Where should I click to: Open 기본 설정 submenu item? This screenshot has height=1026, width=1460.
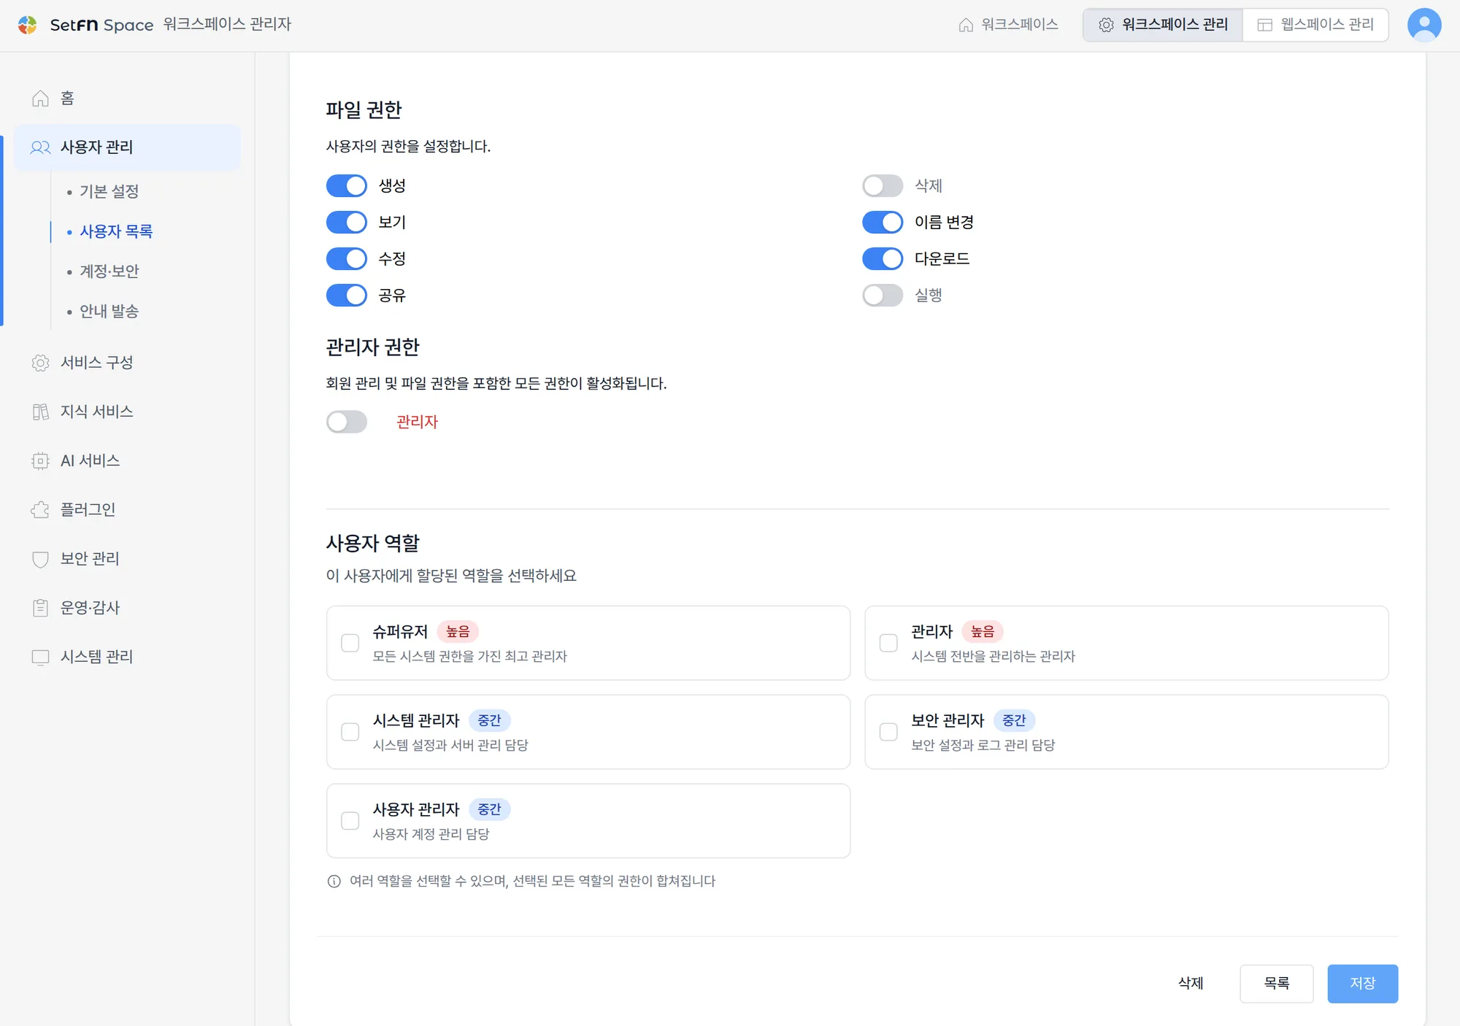coord(109,191)
